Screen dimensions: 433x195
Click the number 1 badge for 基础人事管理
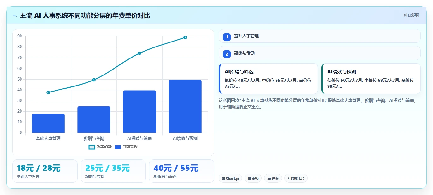pos(227,37)
